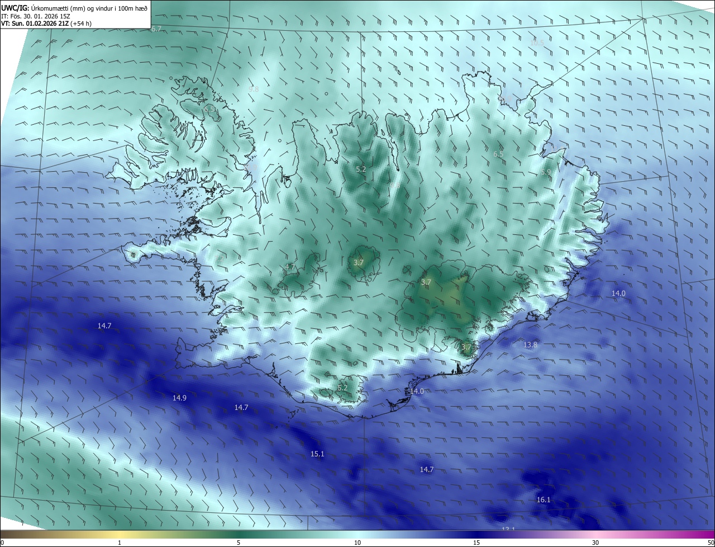
Task: Click the label 5 on the colour scale
Action: click(x=239, y=543)
